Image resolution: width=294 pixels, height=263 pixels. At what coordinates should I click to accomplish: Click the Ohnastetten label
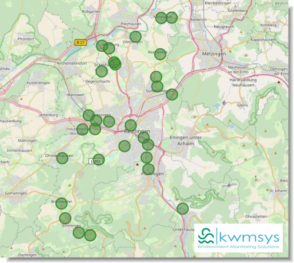256,217
